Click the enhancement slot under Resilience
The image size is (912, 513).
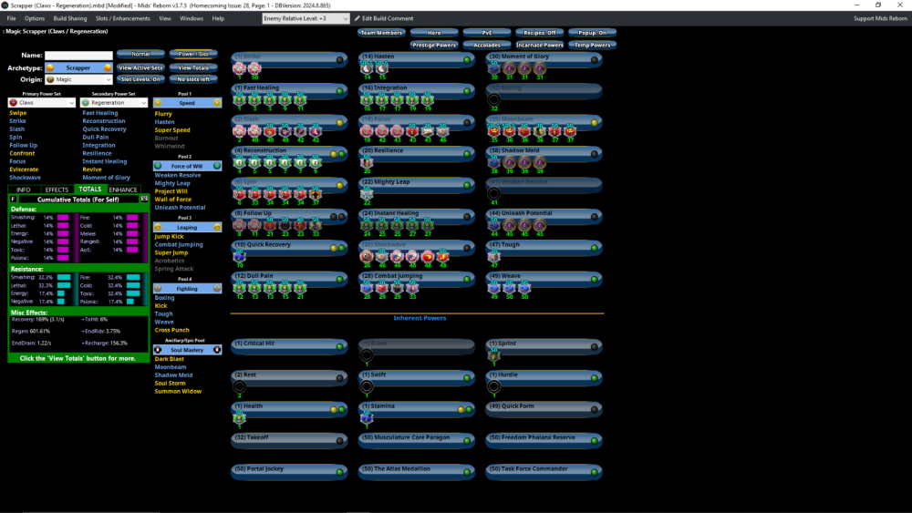click(x=366, y=162)
